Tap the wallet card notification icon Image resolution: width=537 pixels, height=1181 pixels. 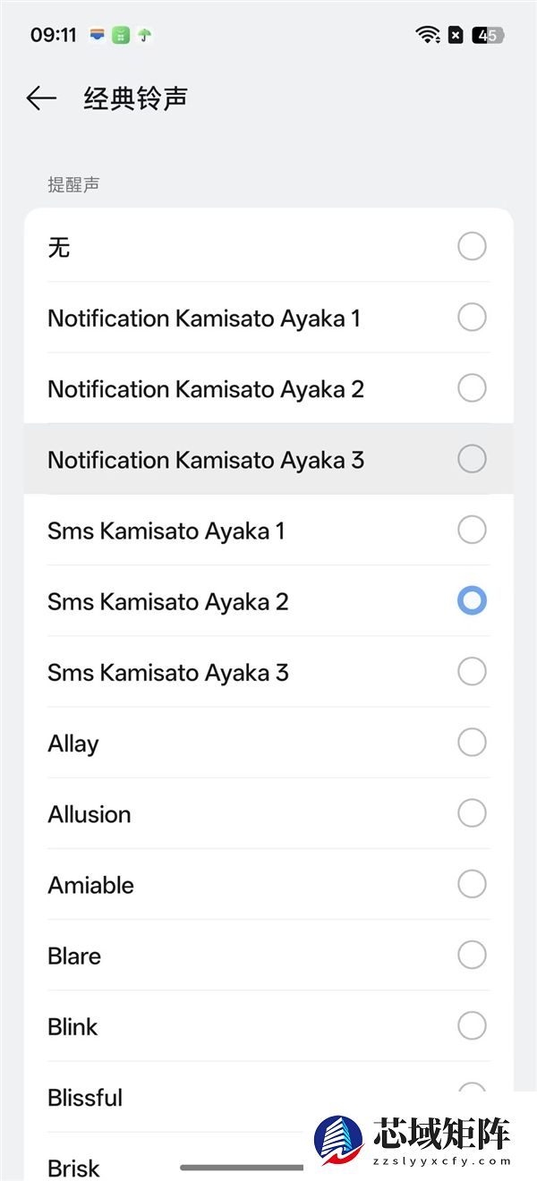point(98,36)
